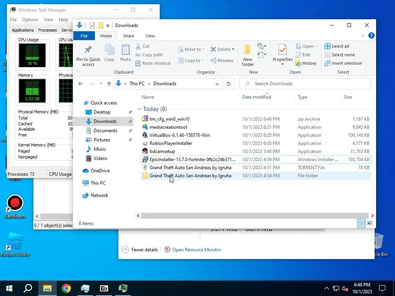Expand the Copy to dropdown
The width and height of the screenshot is (395, 296).
click(x=202, y=61)
